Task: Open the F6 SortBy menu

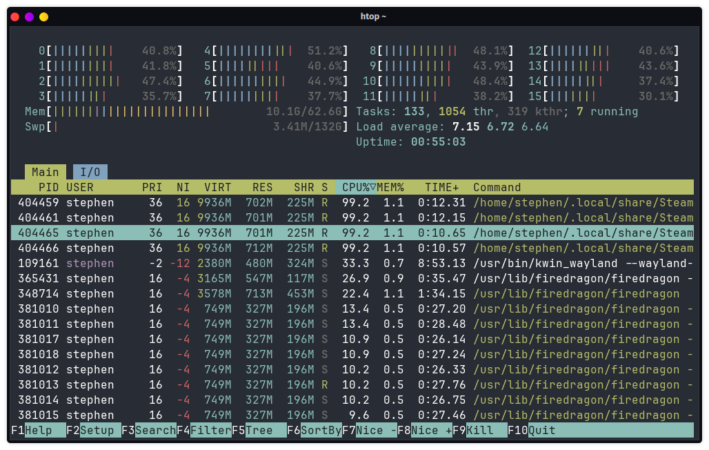Action: (x=314, y=430)
